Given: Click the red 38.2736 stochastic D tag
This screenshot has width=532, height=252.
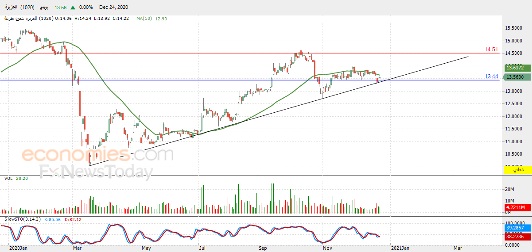Looking at the screenshot, I should (x=515, y=237).
